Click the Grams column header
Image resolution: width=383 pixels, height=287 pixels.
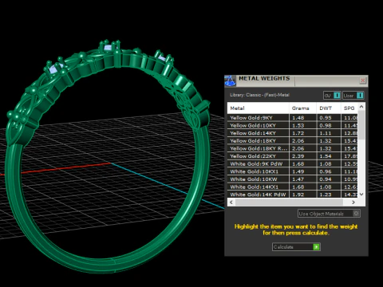click(302, 108)
